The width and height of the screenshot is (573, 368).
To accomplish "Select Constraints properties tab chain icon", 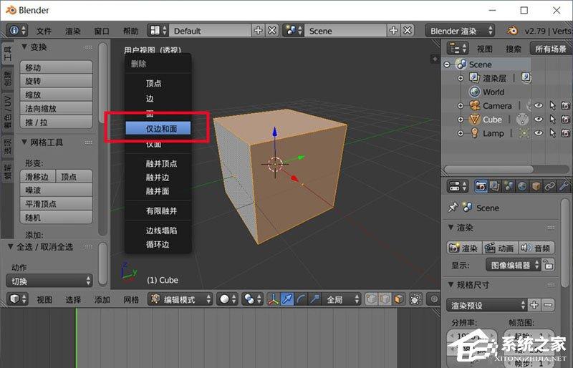I will click(x=550, y=186).
